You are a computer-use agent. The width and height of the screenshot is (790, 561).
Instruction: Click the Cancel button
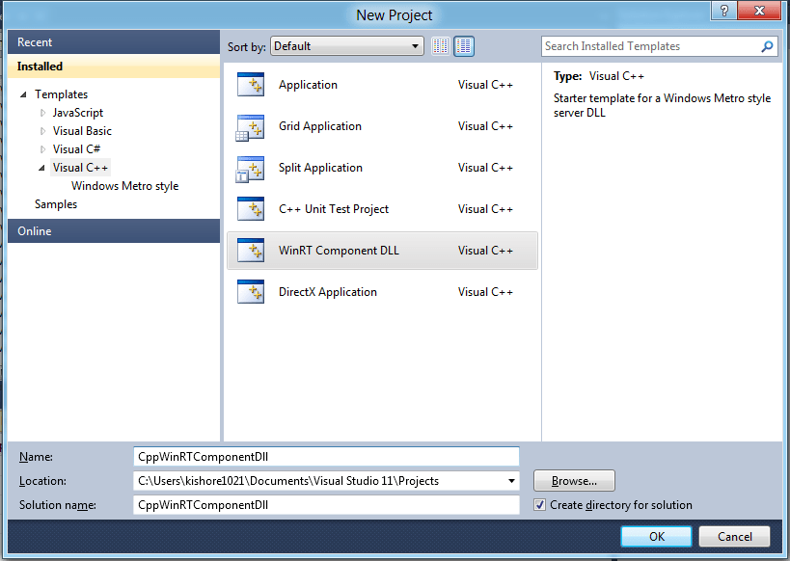point(735,536)
